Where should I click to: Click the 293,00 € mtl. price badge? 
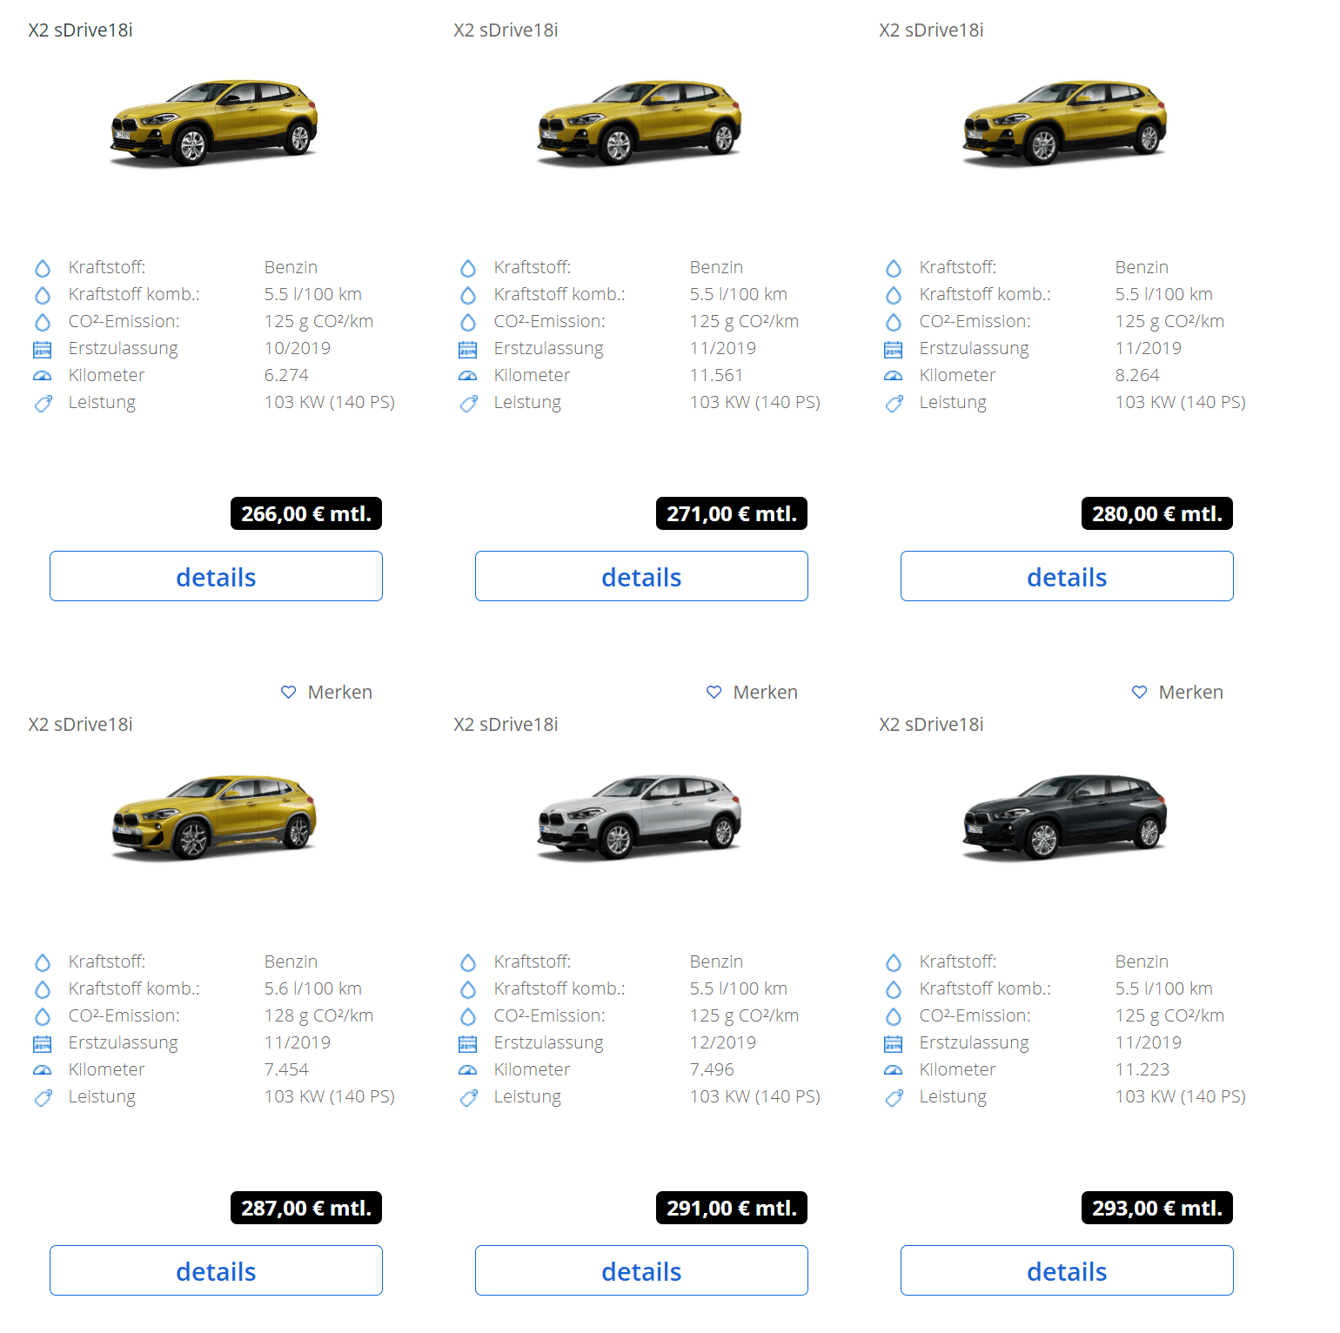pos(1157,1208)
